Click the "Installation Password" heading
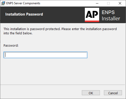 (x=24, y=14)
